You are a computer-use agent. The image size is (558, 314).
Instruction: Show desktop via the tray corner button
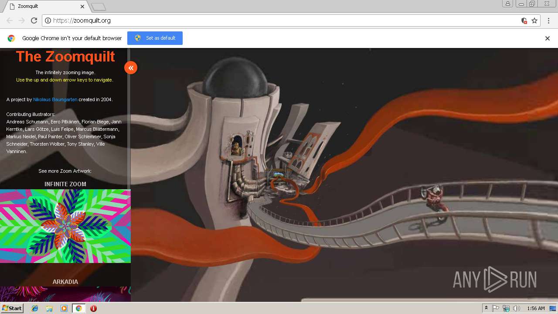tap(553, 308)
